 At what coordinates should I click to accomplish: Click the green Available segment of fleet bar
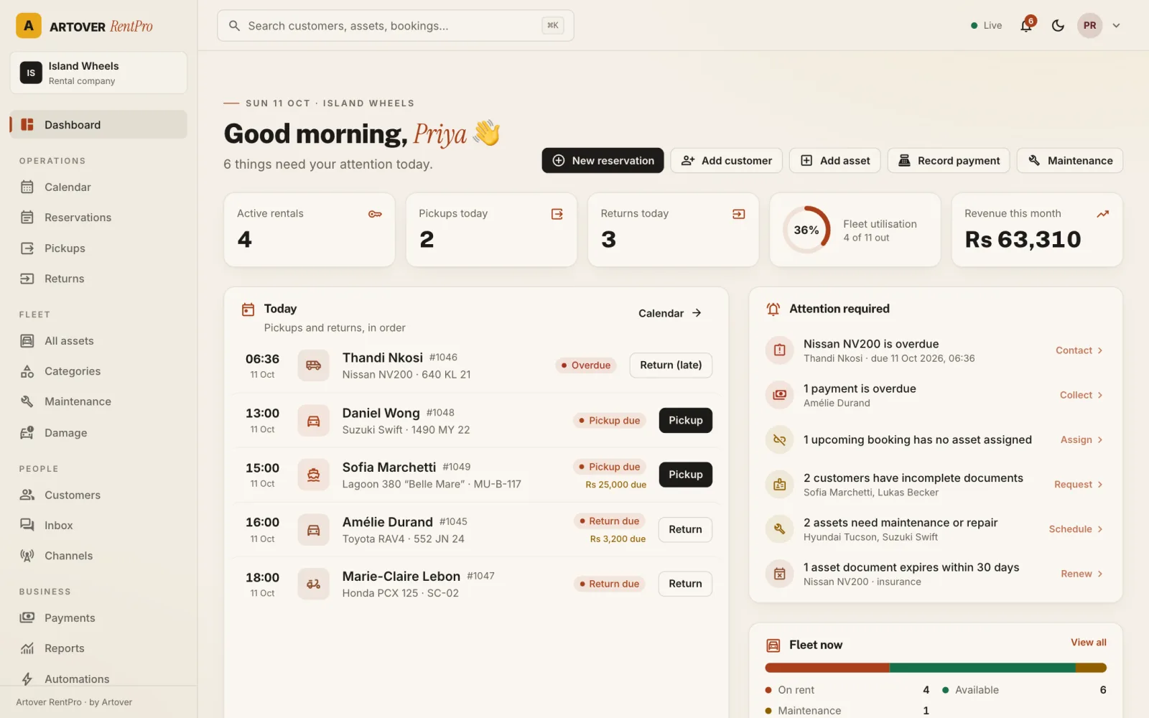pos(982,668)
